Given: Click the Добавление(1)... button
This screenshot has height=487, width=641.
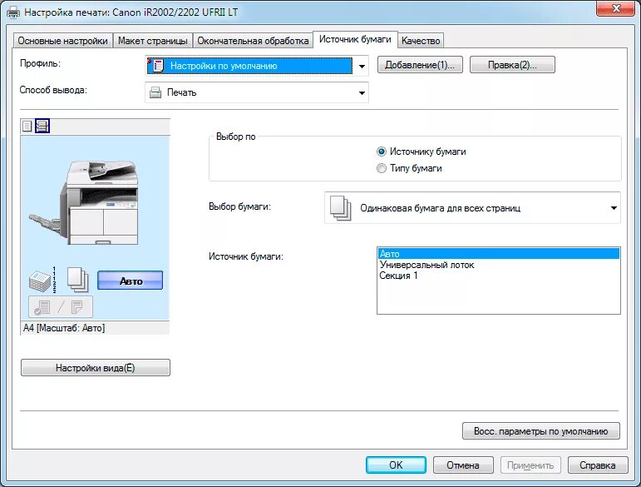Looking at the screenshot, I should click(x=420, y=65).
